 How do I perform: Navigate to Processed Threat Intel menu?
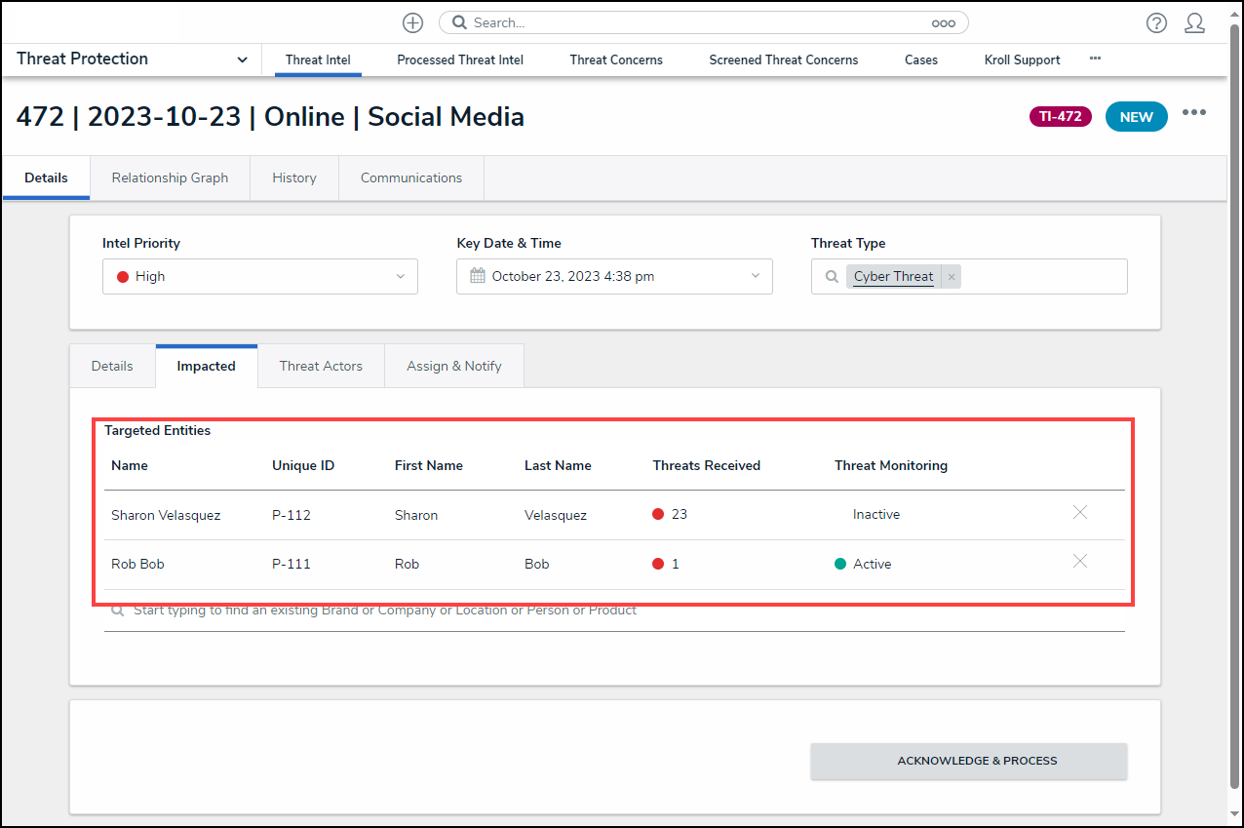pos(460,59)
